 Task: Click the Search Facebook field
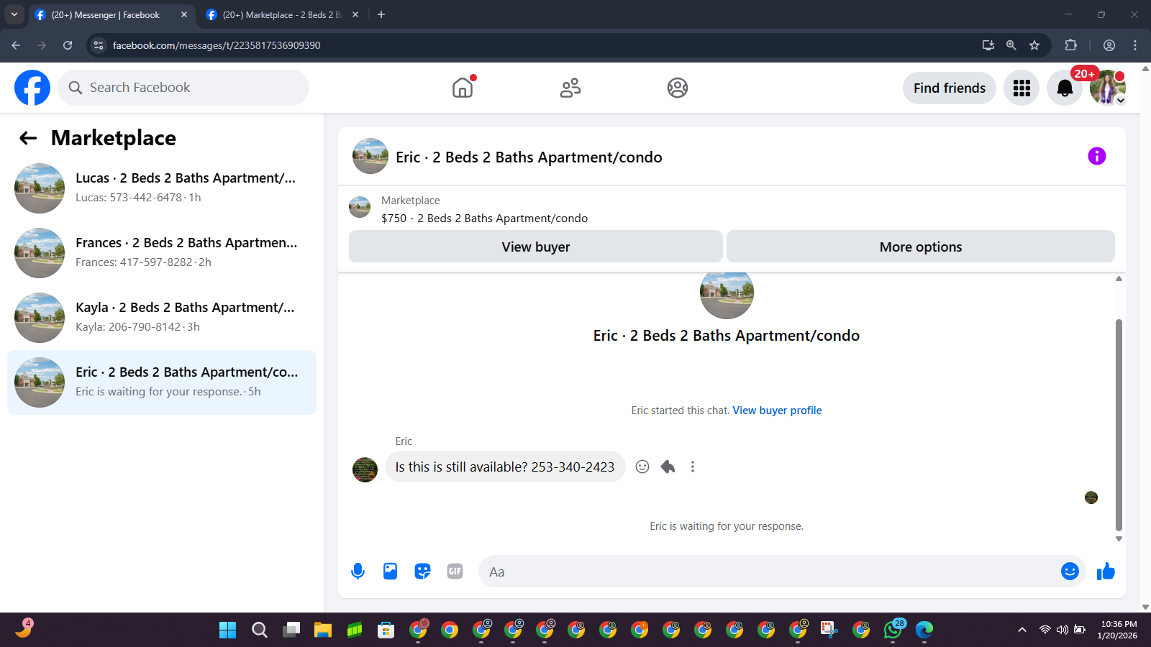tap(183, 88)
